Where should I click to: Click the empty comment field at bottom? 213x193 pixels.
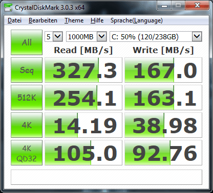coord(106,177)
